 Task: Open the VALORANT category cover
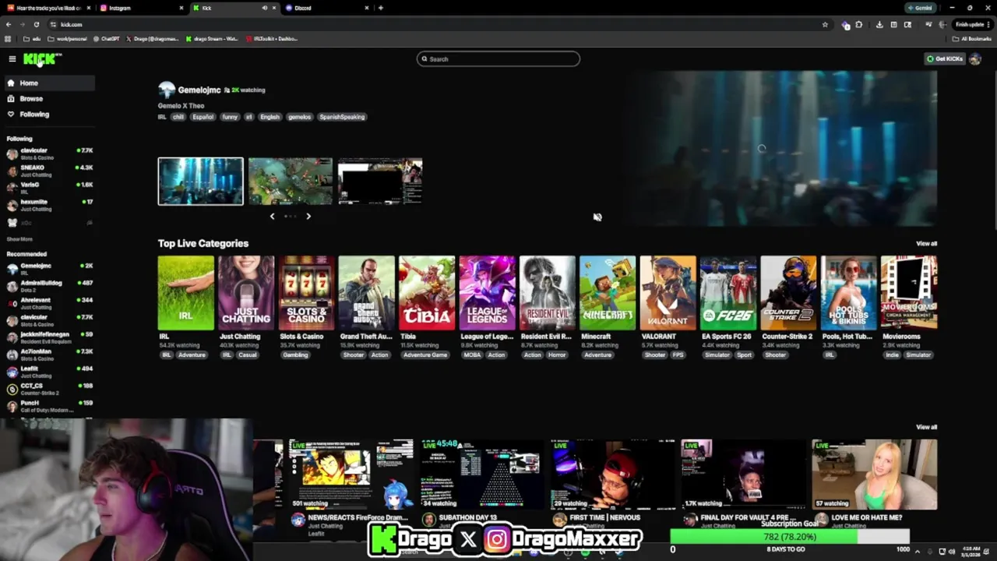click(x=668, y=293)
